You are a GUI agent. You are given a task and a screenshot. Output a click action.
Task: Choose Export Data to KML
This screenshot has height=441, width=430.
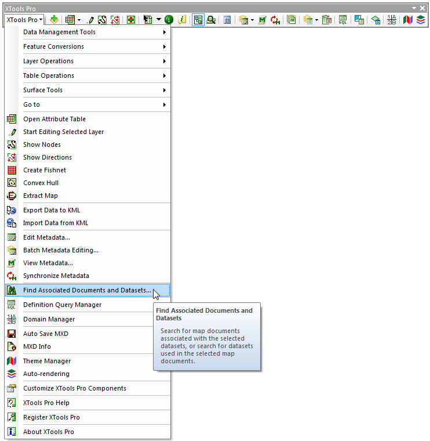point(88,210)
